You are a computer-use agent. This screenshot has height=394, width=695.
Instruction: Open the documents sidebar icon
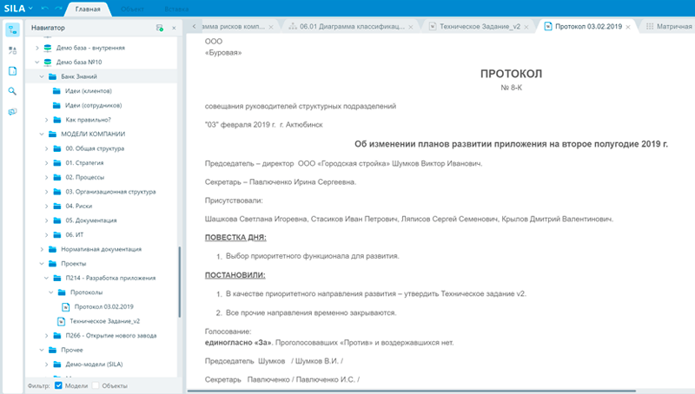12,70
